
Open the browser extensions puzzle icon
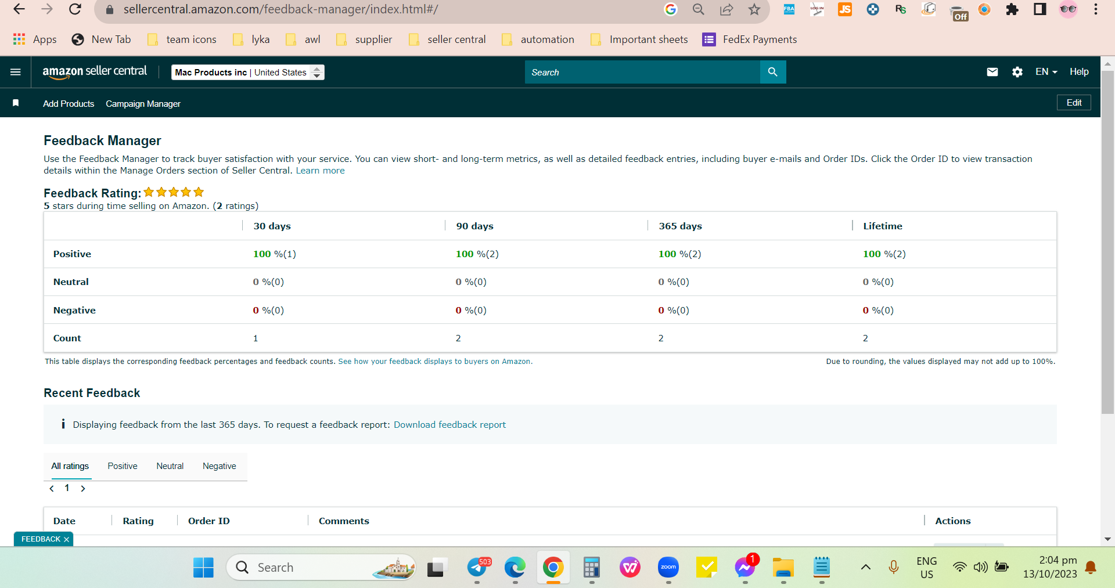[x=1012, y=9]
